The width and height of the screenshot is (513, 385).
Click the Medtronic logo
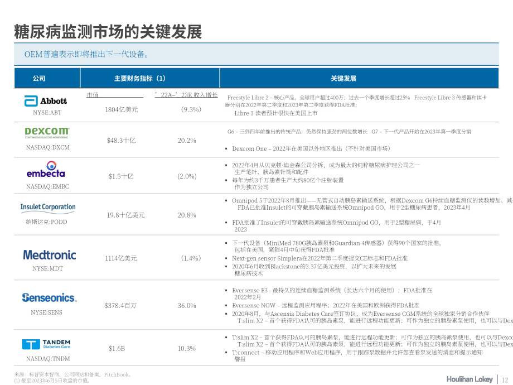(x=50, y=255)
